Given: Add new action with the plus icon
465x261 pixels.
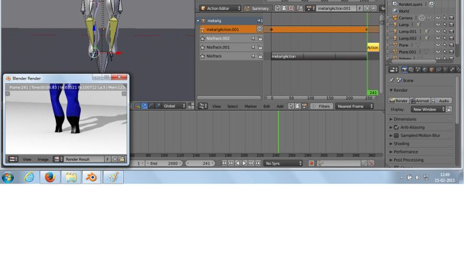Looking at the screenshot, I should point(367,8).
